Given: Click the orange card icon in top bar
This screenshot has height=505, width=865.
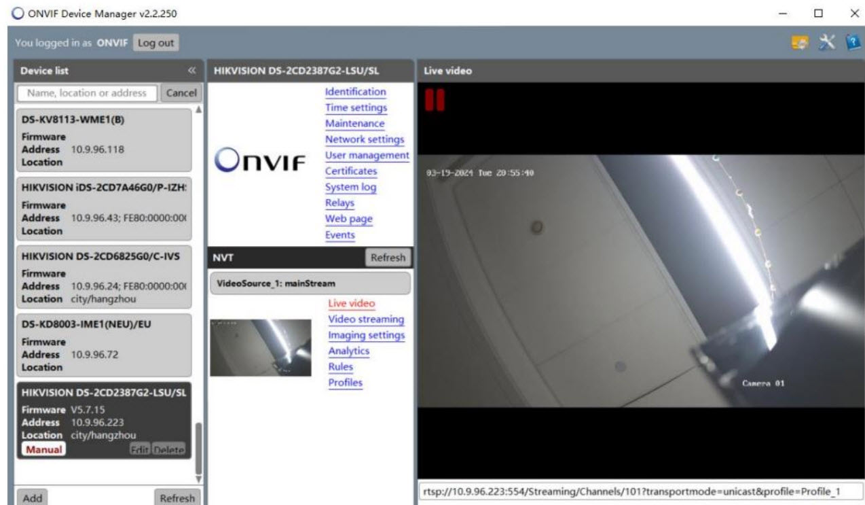Looking at the screenshot, I should (800, 43).
